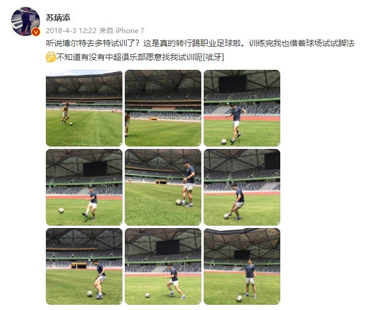Open username 苏炳添 profile link
The height and width of the screenshot is (310, 365).
click(58, 17)
